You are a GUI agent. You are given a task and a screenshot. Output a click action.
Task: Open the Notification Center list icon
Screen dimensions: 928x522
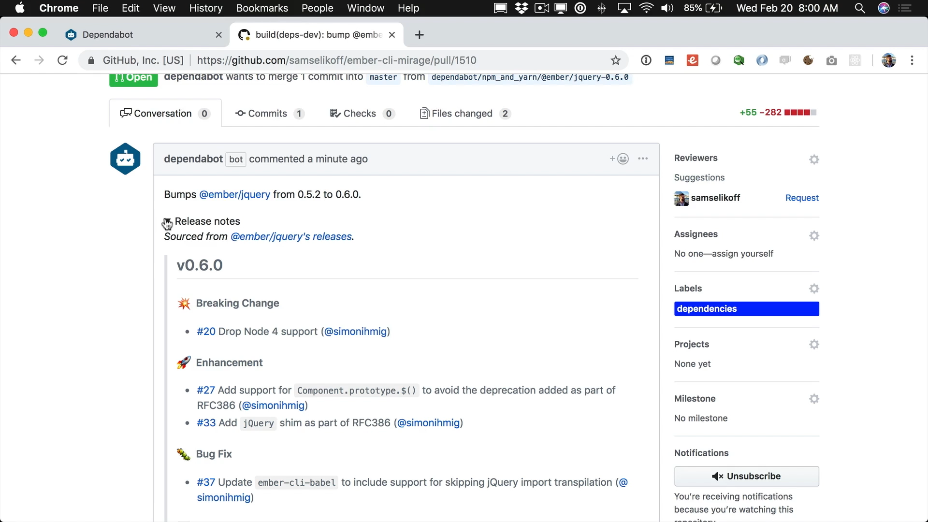point(905,8)
